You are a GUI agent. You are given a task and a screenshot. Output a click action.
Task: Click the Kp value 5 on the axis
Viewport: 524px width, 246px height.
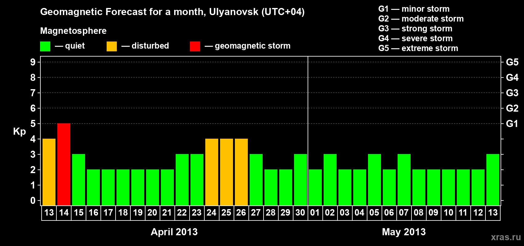(x=33, y=124)
